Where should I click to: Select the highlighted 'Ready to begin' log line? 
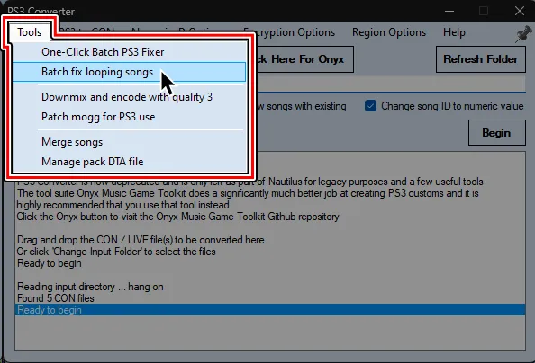coord(270,310)
